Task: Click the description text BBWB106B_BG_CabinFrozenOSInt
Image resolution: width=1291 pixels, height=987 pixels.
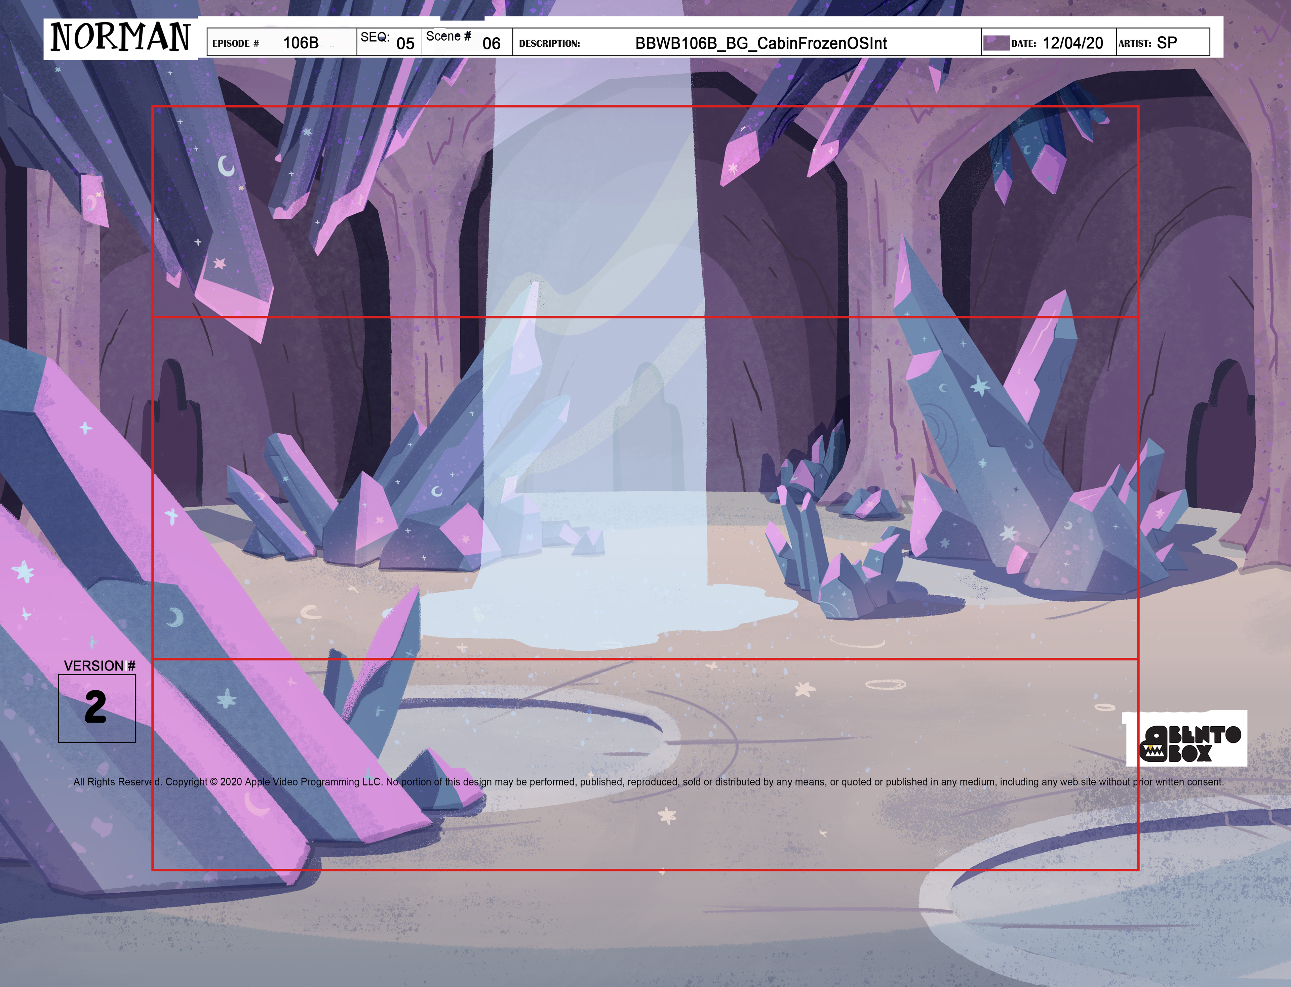Action: point(761,43)
